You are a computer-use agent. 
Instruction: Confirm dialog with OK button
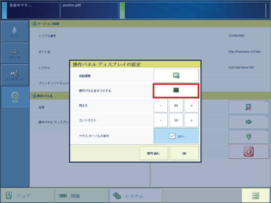pyautogui.click(x=184, y=153)
